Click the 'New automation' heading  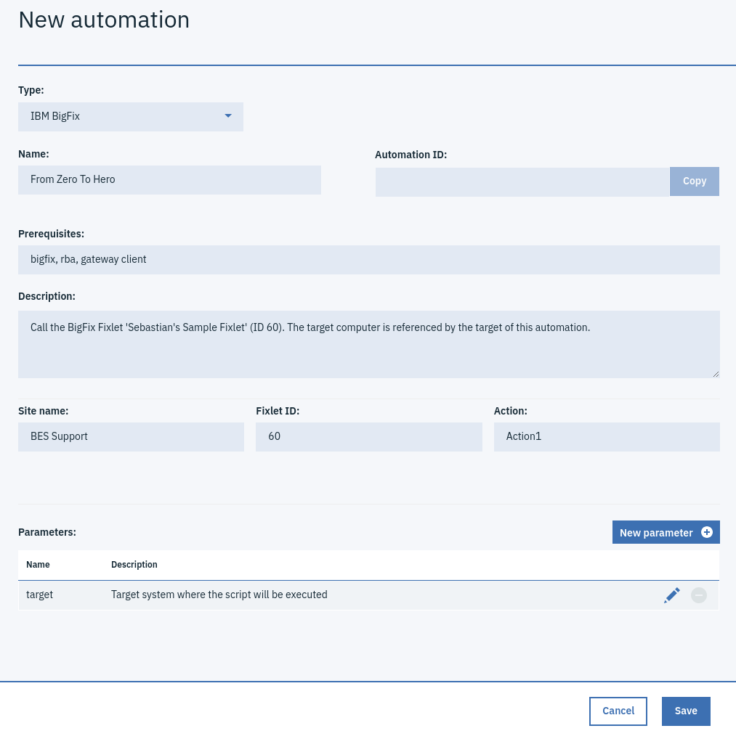tap(104, 20)
